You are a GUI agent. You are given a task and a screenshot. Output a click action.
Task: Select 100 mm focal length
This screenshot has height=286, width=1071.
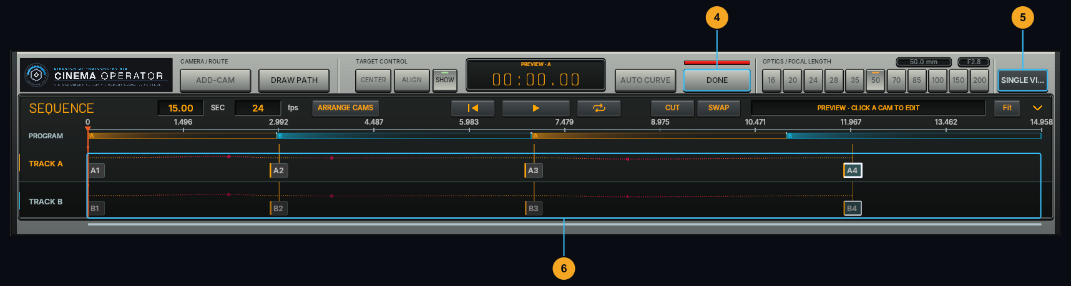[937, 80]
